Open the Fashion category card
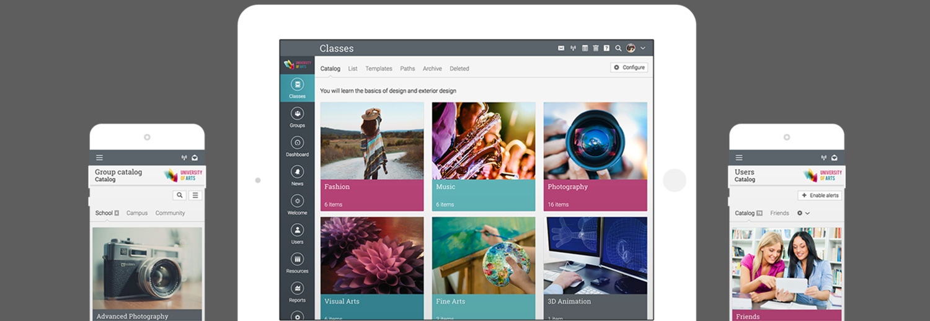Viewport: 930px width, 321px height. click(x=372, y=157)
